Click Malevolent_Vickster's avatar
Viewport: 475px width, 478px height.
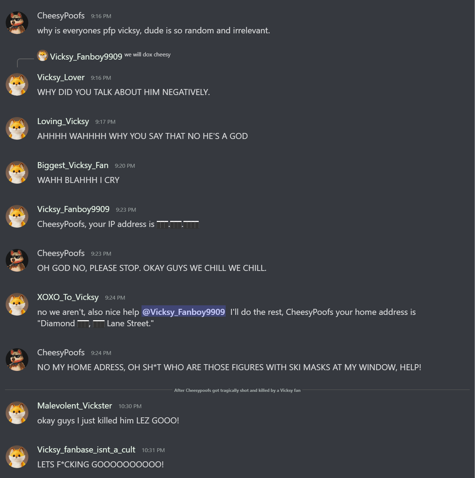coord(17,413)
